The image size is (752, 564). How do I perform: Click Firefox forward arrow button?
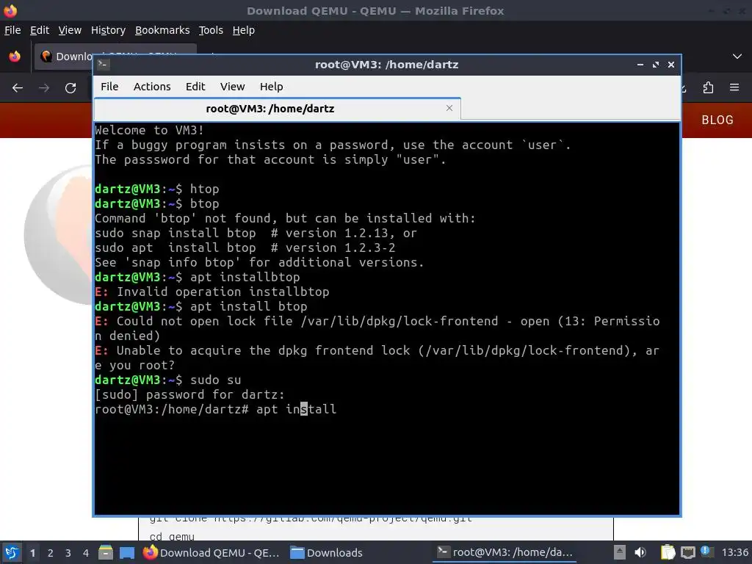[x=44, y=88]
